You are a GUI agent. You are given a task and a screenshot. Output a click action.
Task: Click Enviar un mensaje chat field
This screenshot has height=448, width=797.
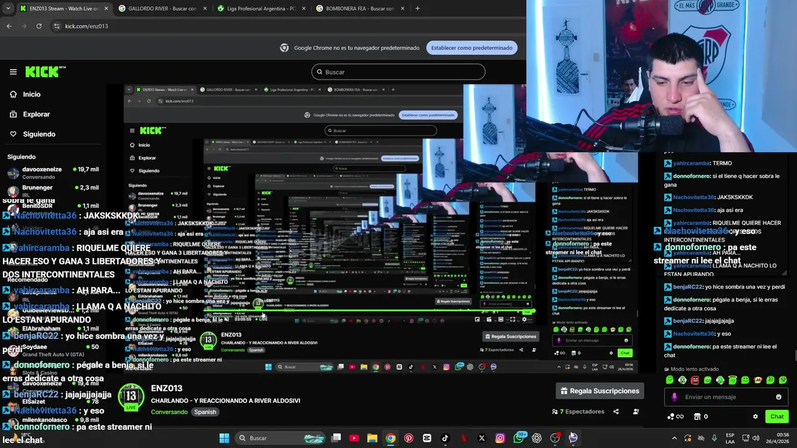coord(726,397)
